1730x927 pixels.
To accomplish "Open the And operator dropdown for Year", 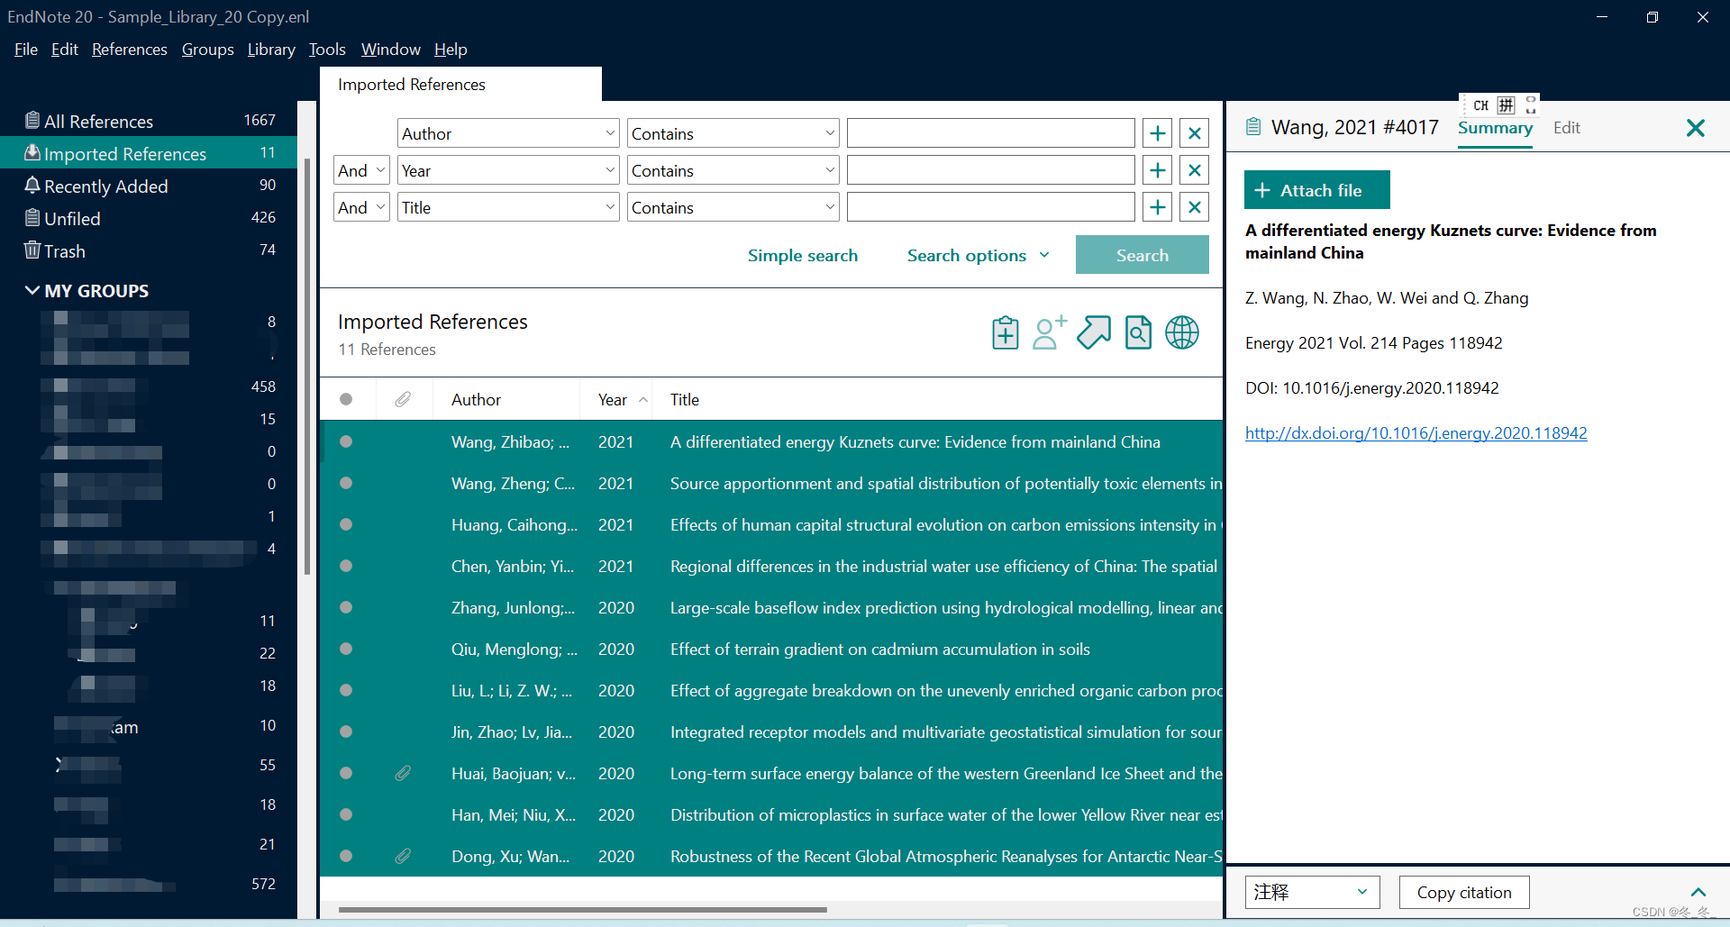I will pos(361,170).
